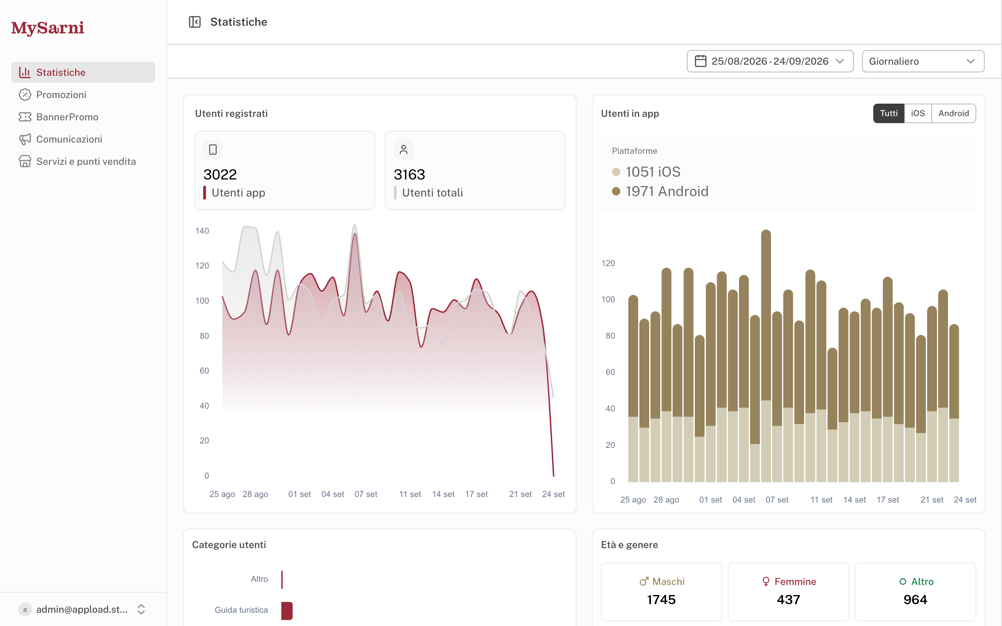Click the circle symbol next to Altro gender
Image resolution: width=1002 pixels, height=626 pixels.
(x=903, y=582)
